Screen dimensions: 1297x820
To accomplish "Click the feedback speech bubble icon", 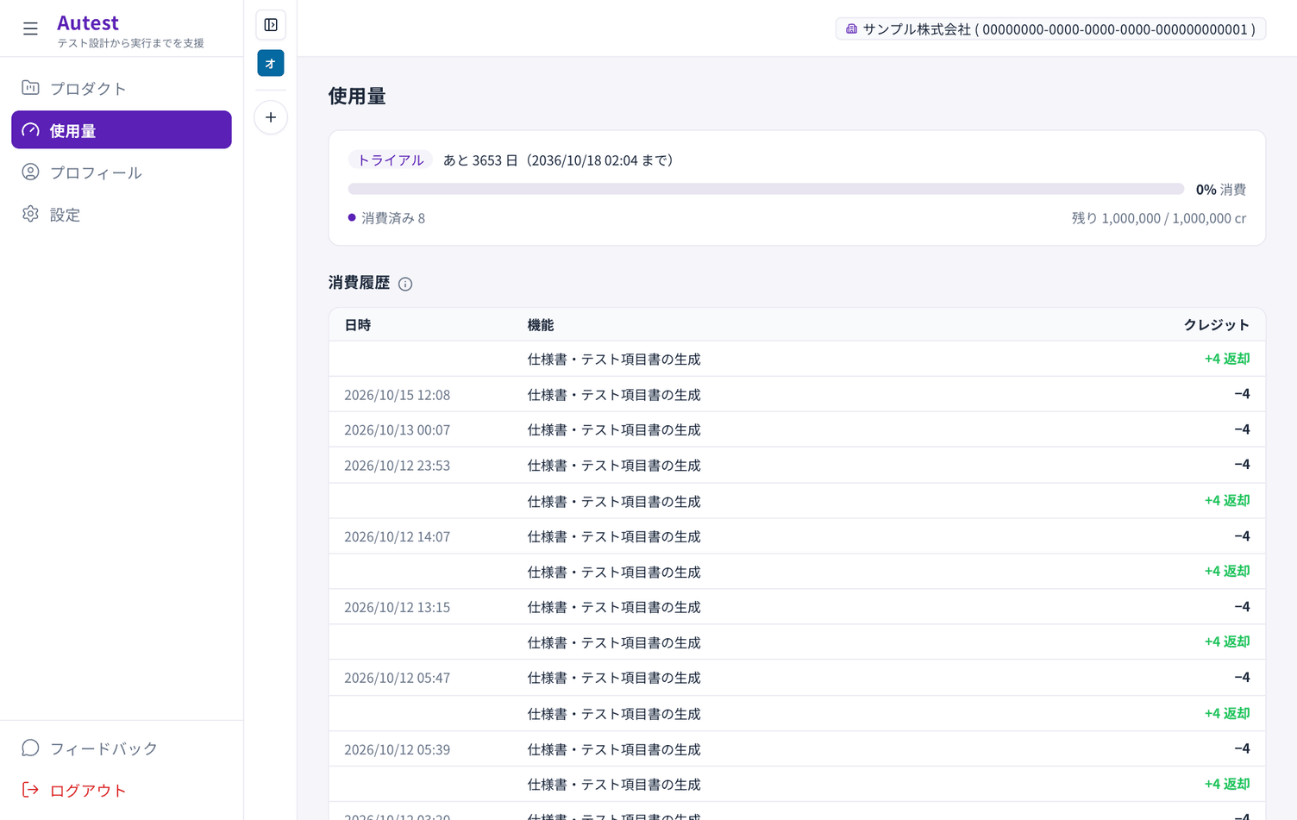I will (30, 748).
